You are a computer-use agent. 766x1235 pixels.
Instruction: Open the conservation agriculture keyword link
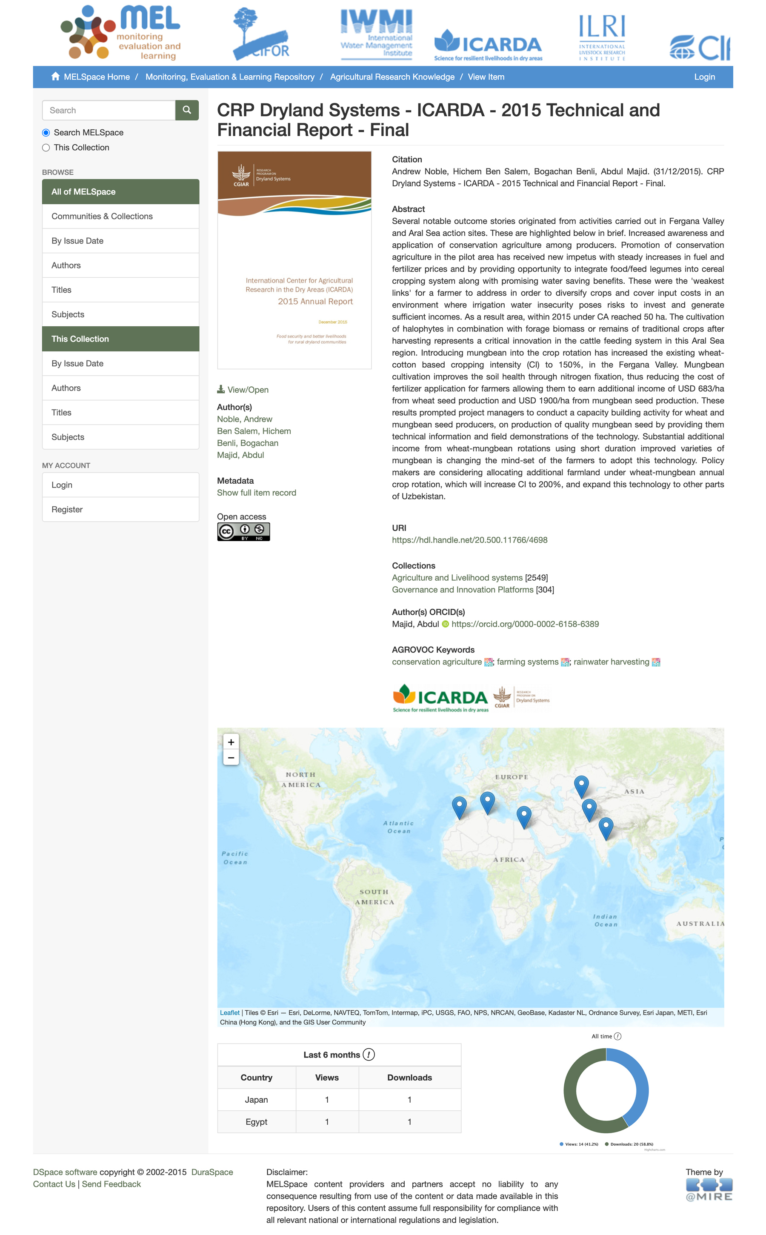coord(437,662)
